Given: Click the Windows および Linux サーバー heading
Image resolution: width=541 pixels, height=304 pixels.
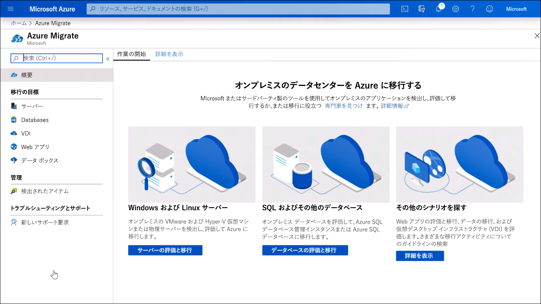Looking at the screenshot, I should [178, 208].
